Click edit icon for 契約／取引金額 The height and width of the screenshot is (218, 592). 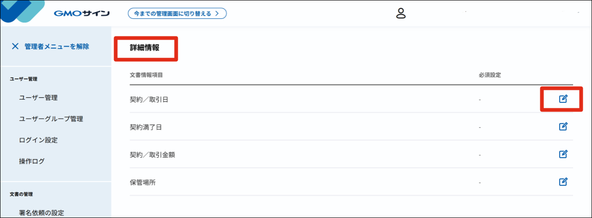pyautogui.click(x=563, y=154)
